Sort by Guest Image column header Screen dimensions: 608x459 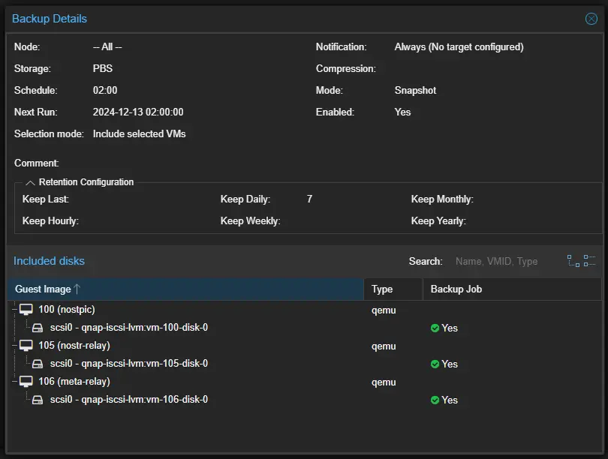43,289
